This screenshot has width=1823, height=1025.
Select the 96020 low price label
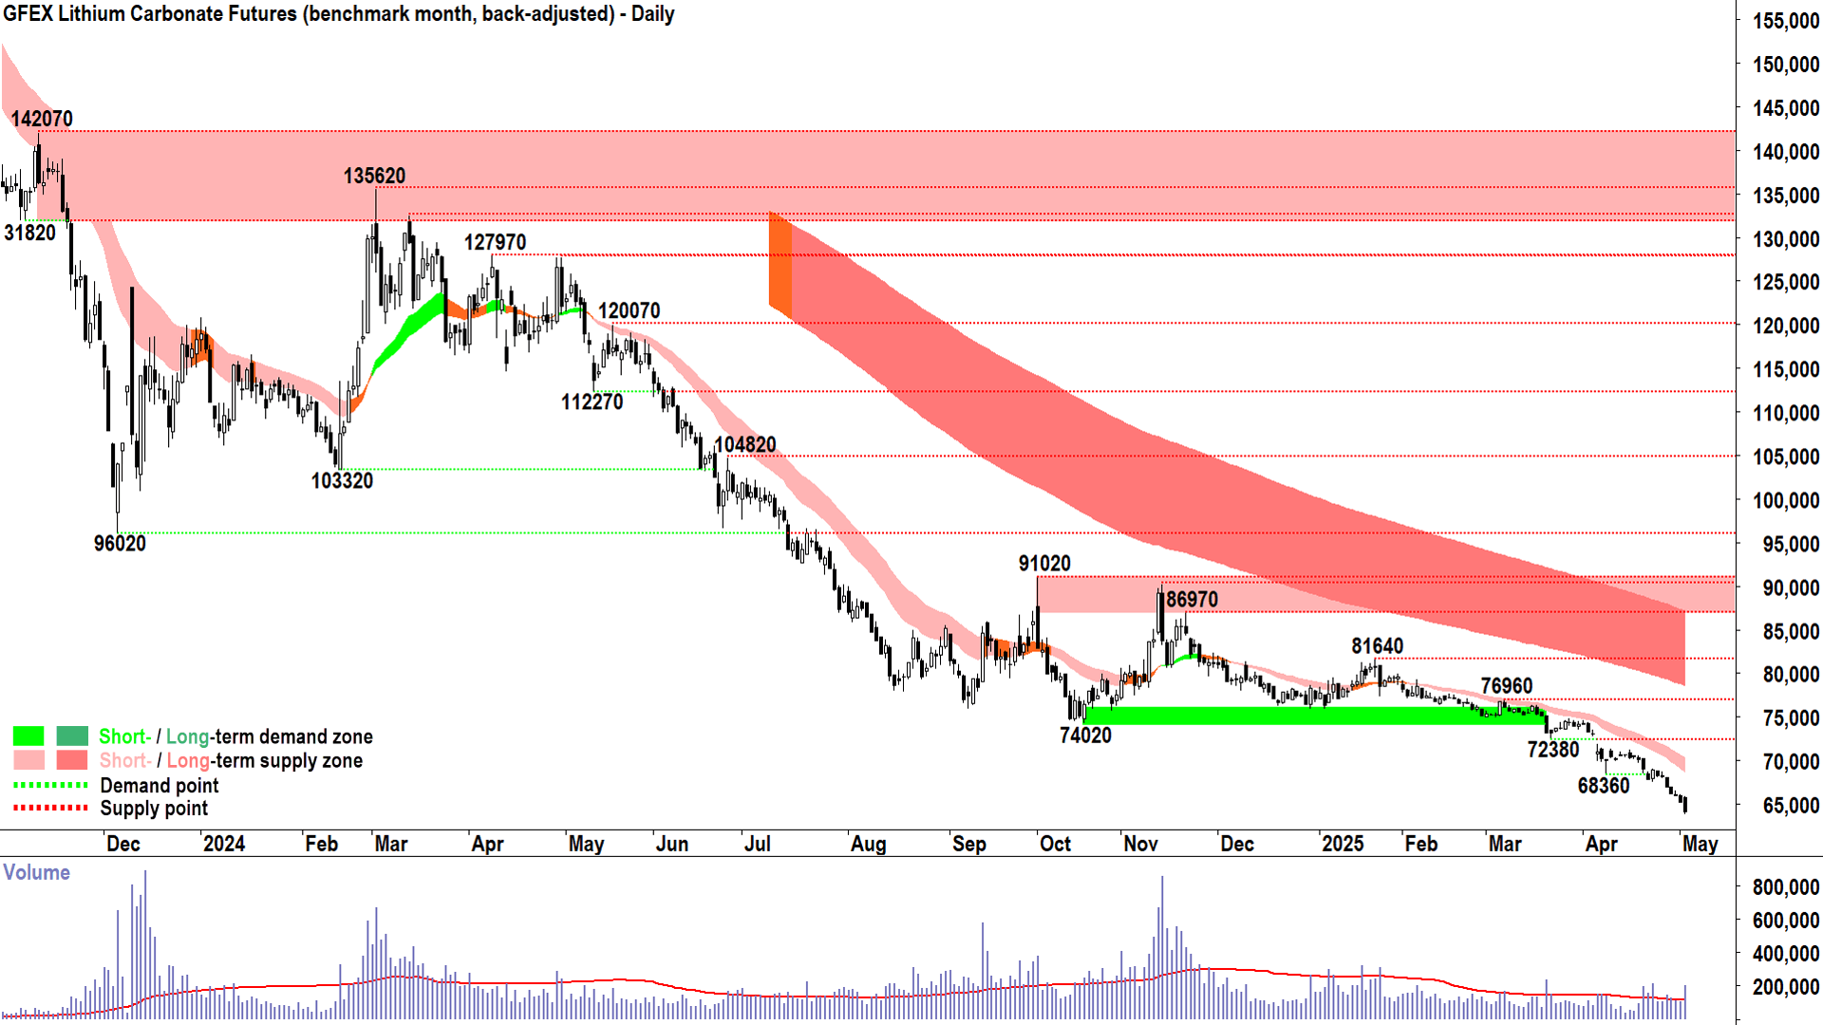[120, 544]
